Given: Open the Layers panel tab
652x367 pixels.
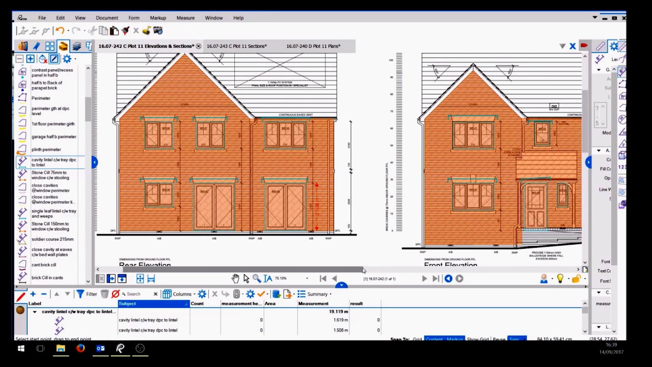Looking at the screenshot, I should tap(76, 46).
